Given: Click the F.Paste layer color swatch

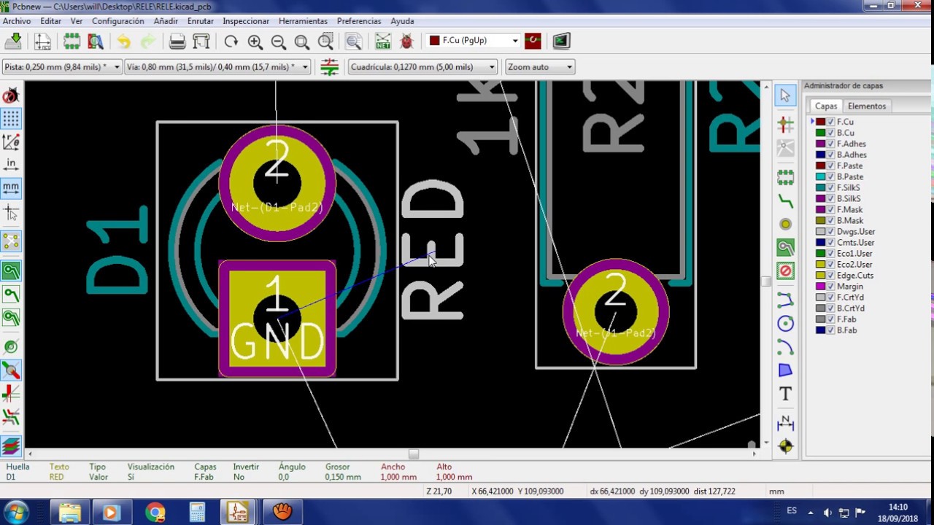Looking at the screenshot, I should 821,166.
